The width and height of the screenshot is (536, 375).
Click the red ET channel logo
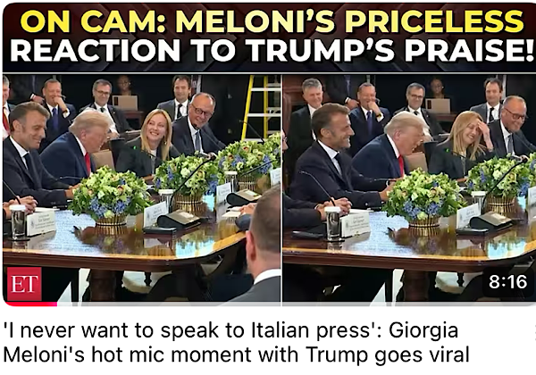[24, 284]
